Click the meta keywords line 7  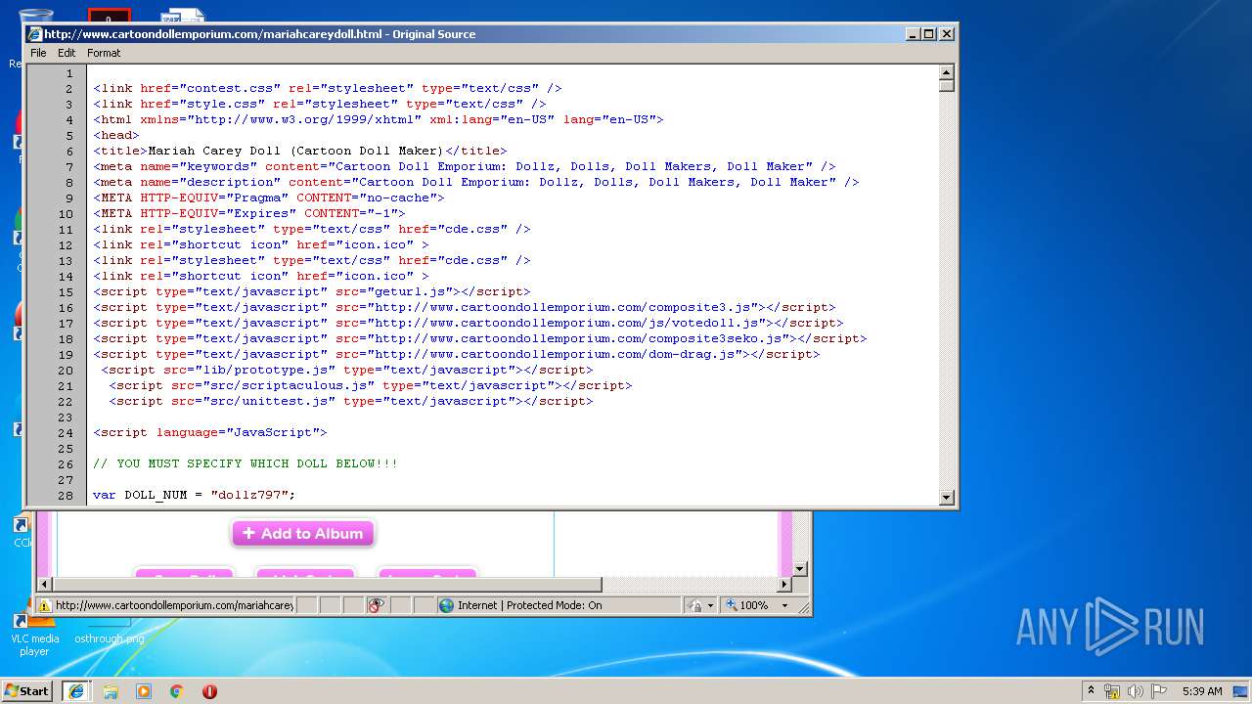pyautogui.click(x=465, y=166)
